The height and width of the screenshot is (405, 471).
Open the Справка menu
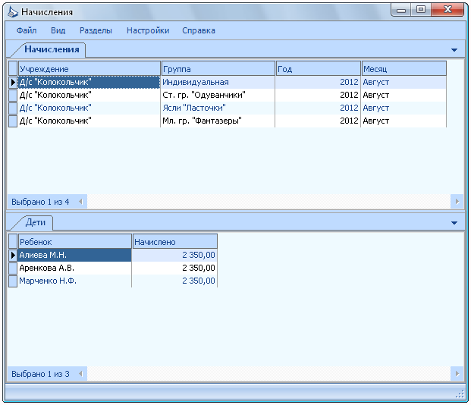click(x=199, y=30)
